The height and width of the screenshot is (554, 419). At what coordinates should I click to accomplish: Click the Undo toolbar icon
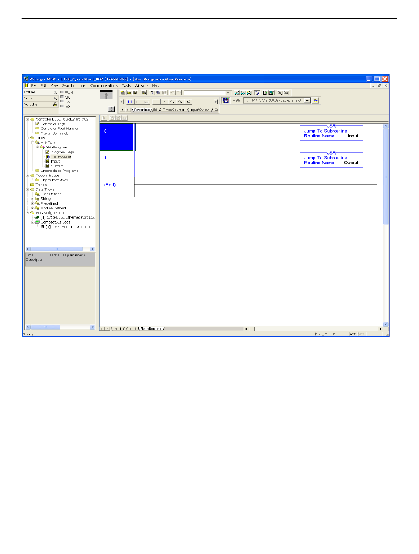172,93
